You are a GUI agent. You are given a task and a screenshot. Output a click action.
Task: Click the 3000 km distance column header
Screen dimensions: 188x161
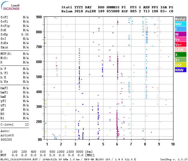(79, 152)
